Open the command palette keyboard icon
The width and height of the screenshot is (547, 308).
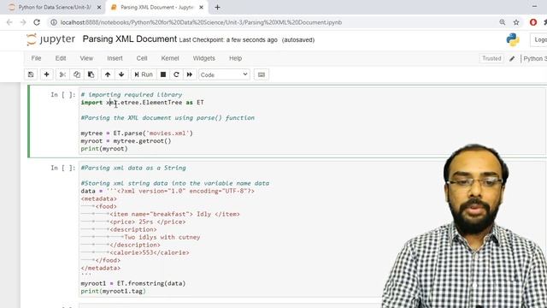[262, 74]
